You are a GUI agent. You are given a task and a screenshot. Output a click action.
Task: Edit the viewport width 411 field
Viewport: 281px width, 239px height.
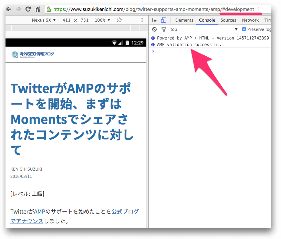click(66, 20)
